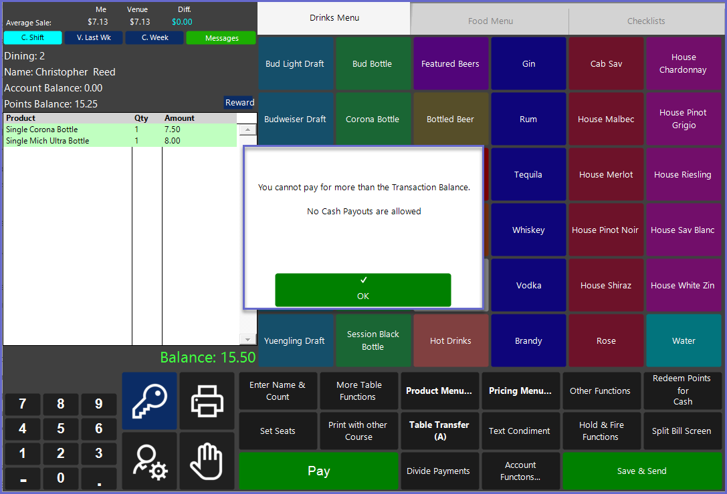This screenshot has width=727, height=494.
Task: Open the Account Functions... menu
Action: (x=520, y=471)
